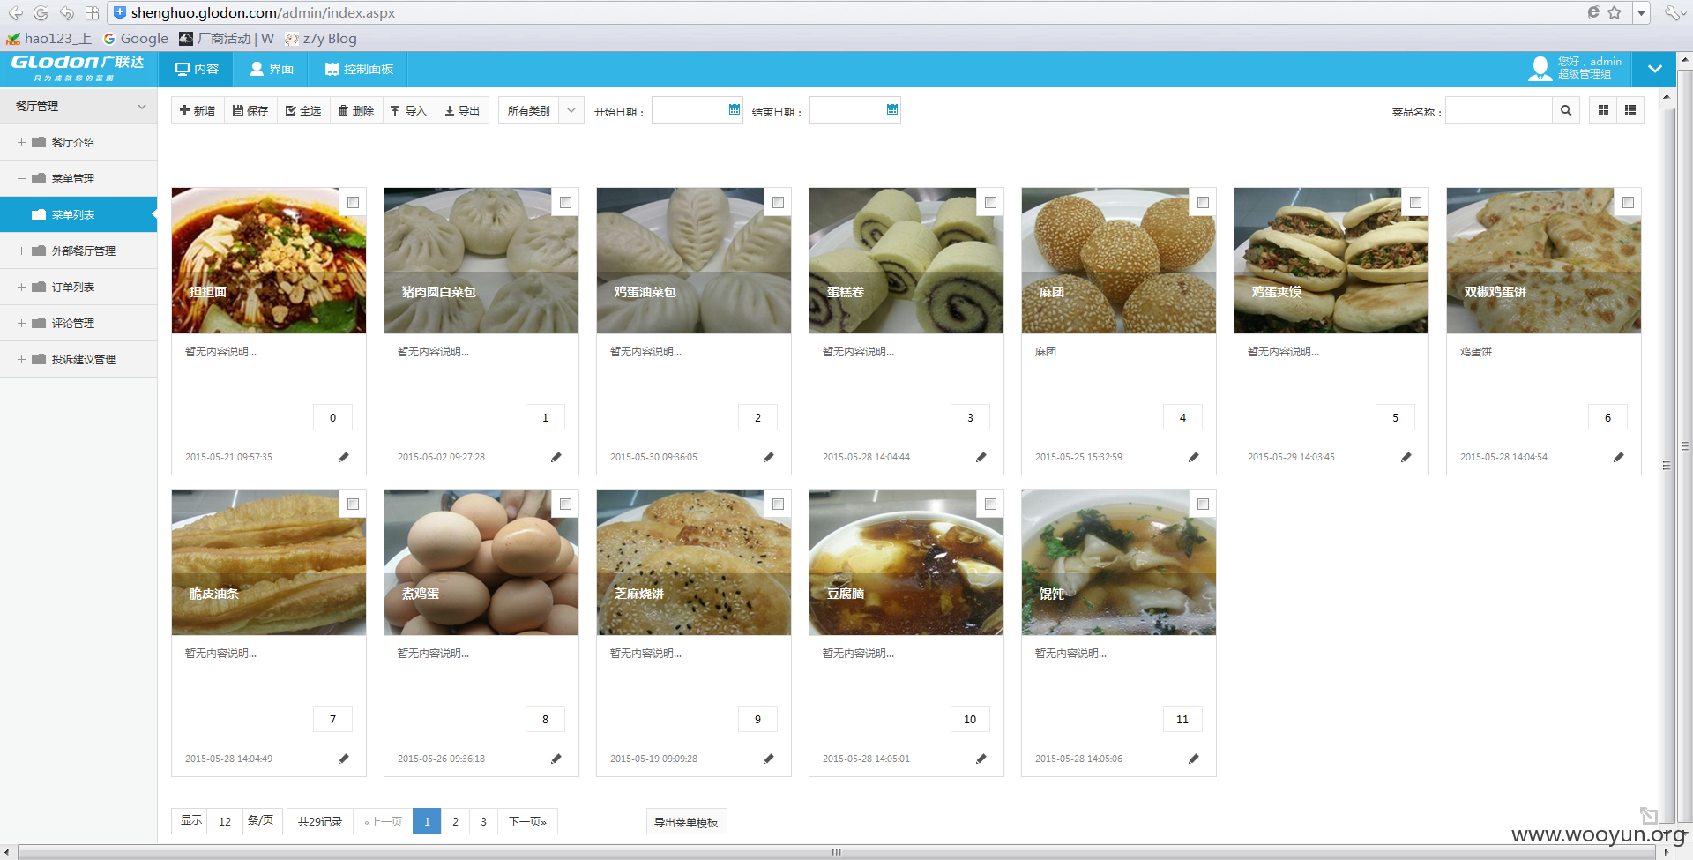
Task: Tick the 猪肉圆白菜包 checkbox
Action: click(x=565, y=202)
